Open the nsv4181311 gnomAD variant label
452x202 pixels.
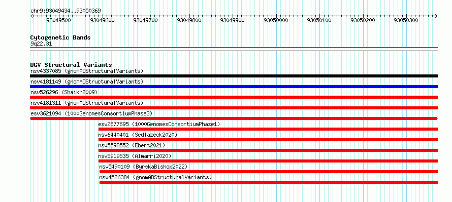tap(87, 103)
